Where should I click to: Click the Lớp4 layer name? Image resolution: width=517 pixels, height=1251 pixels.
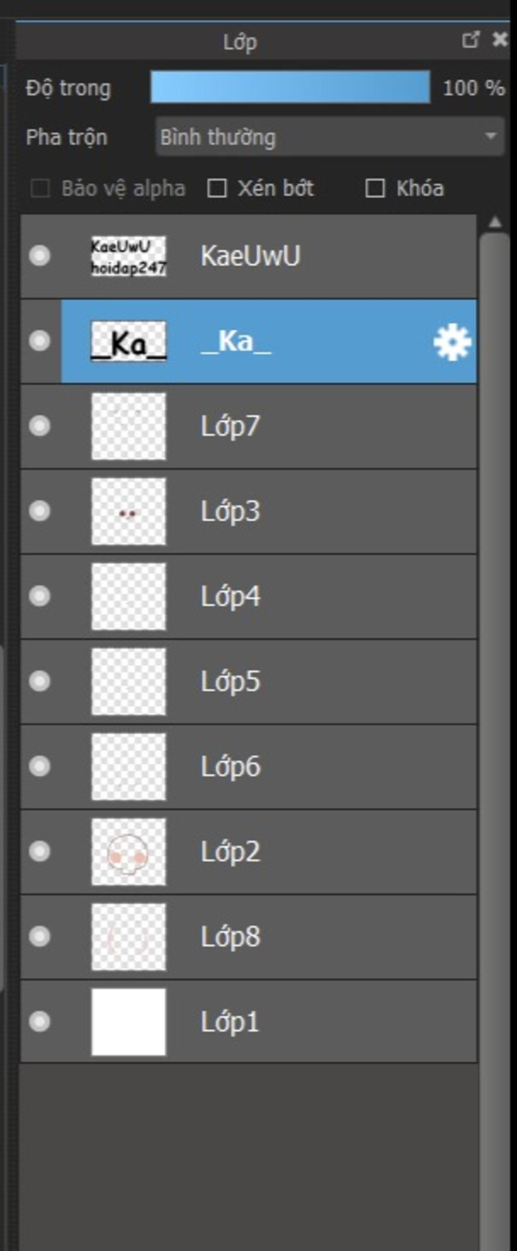[230, 597]
